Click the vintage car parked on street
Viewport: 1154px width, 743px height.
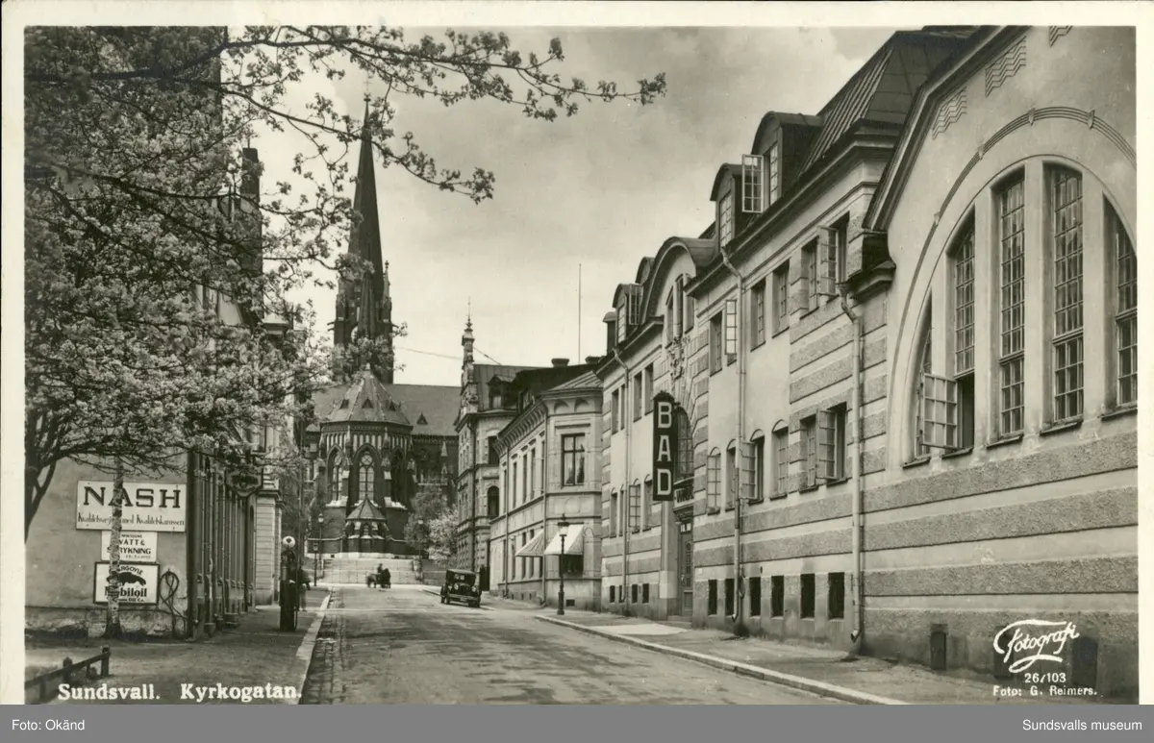click(x=461, y=587)
